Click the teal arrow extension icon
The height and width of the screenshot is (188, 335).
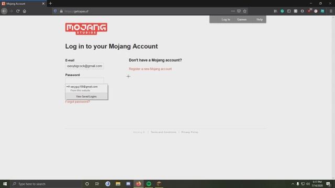[x=322, y=11]
